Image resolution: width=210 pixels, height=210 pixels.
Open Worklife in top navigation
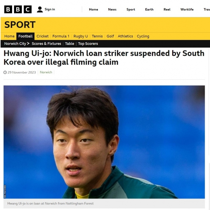coord(187,10)
